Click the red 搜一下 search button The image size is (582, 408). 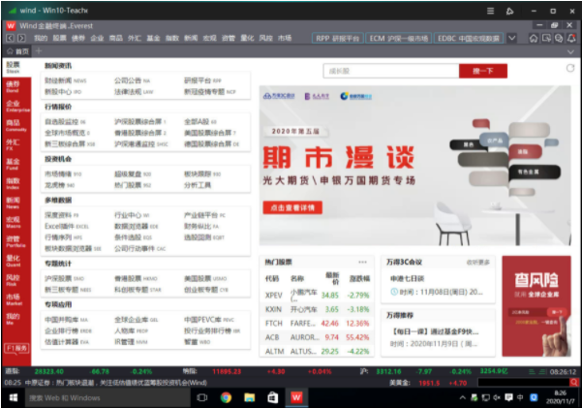(483, 71)
